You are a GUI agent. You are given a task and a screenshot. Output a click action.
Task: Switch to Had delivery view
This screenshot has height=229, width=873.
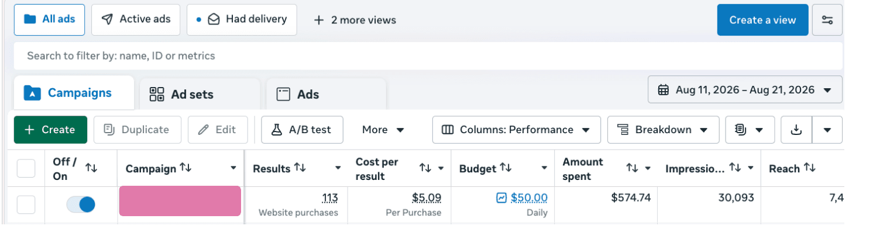242,19
